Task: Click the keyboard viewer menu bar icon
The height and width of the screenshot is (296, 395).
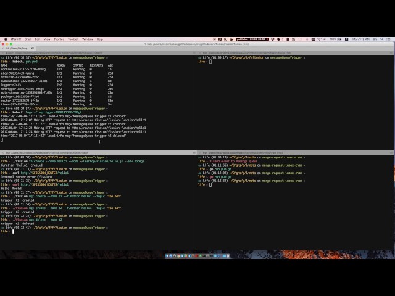Action: pyautogui.click(x=314, y=39)
